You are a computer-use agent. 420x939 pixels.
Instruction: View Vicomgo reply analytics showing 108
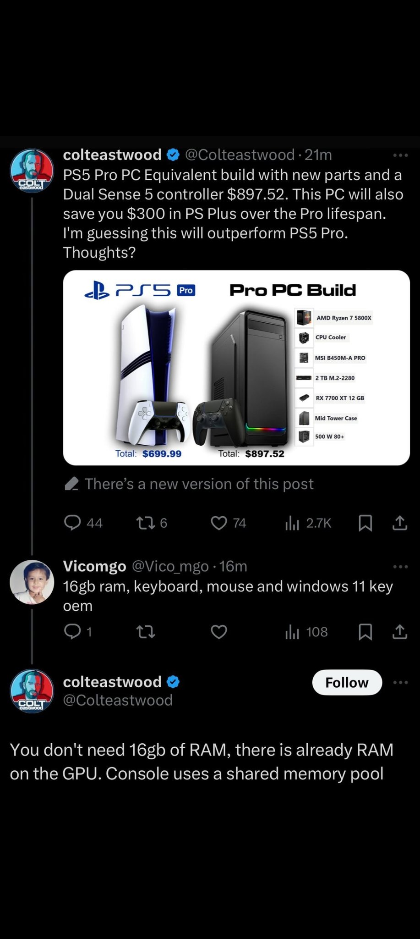click(306, 632)
